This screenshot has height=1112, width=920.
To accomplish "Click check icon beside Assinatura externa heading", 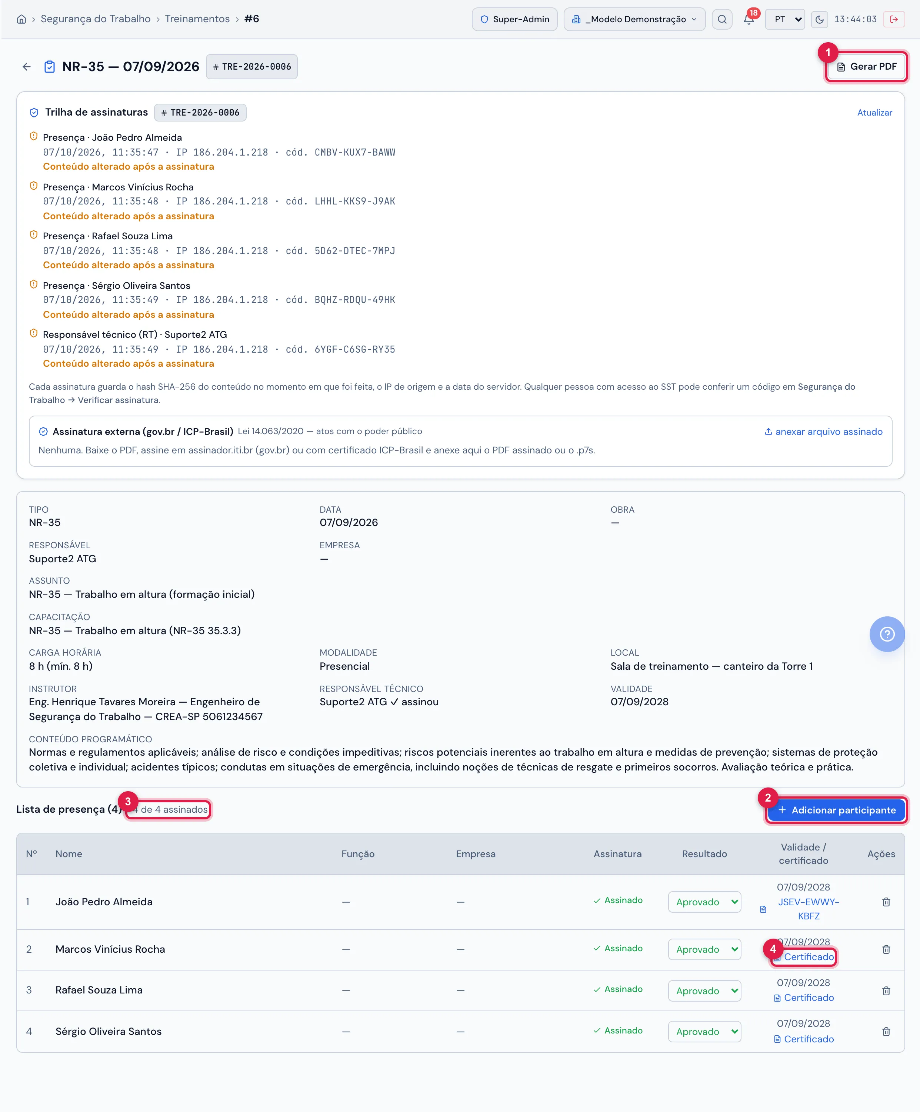I will click(x=43, y=432).
